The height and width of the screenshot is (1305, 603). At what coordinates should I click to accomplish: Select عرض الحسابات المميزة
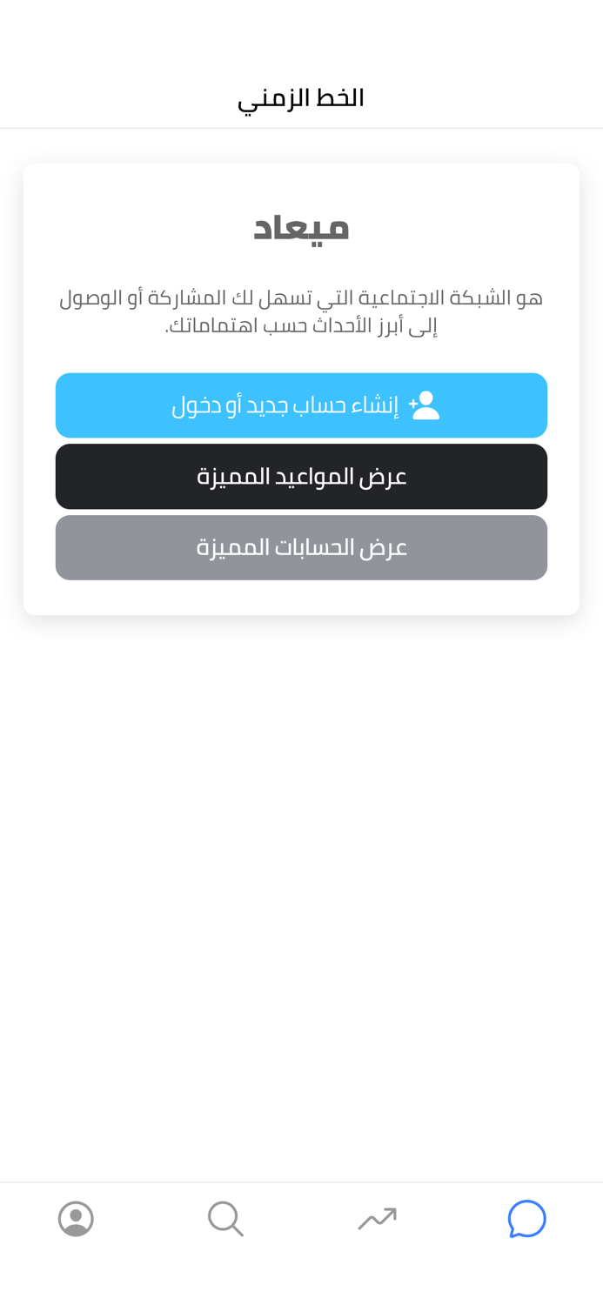tap(301, 547)
